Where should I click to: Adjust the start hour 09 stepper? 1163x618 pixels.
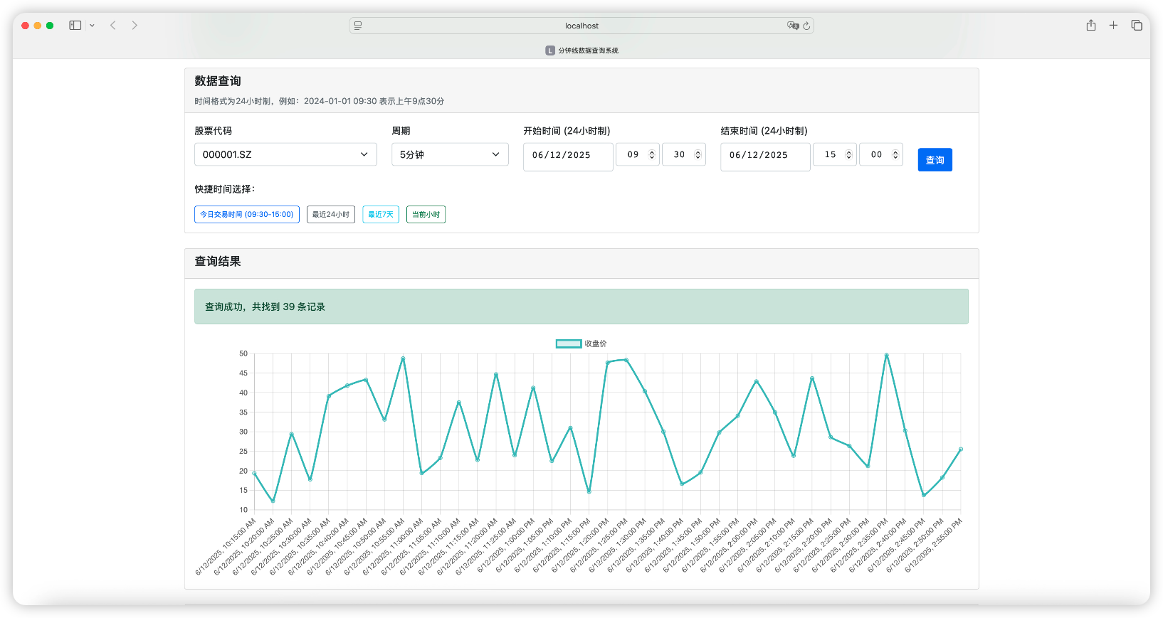(651, 154)
